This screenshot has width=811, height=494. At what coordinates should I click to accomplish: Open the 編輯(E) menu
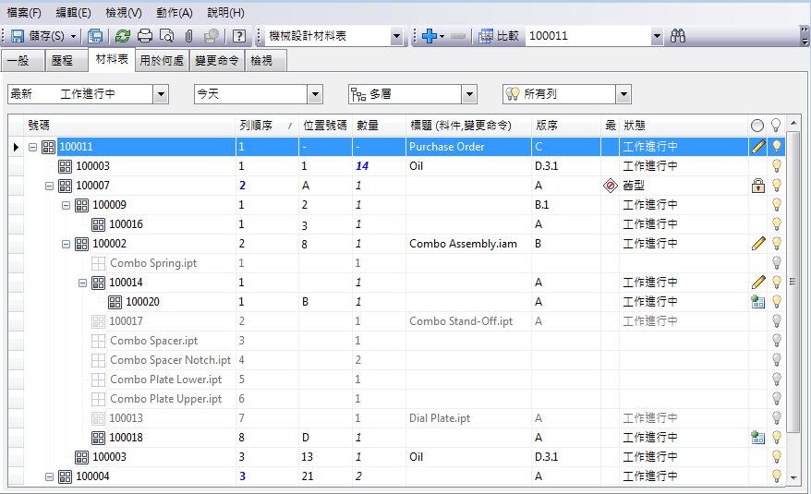tap(74, 12)
